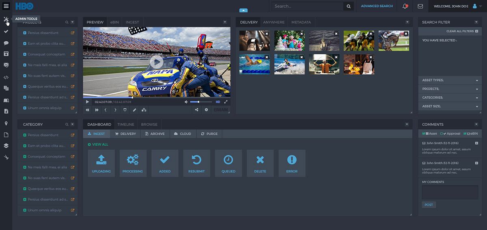Switch to the Metadata tab
This screenshot has height=230, width=487.
(x=301, y=22)
